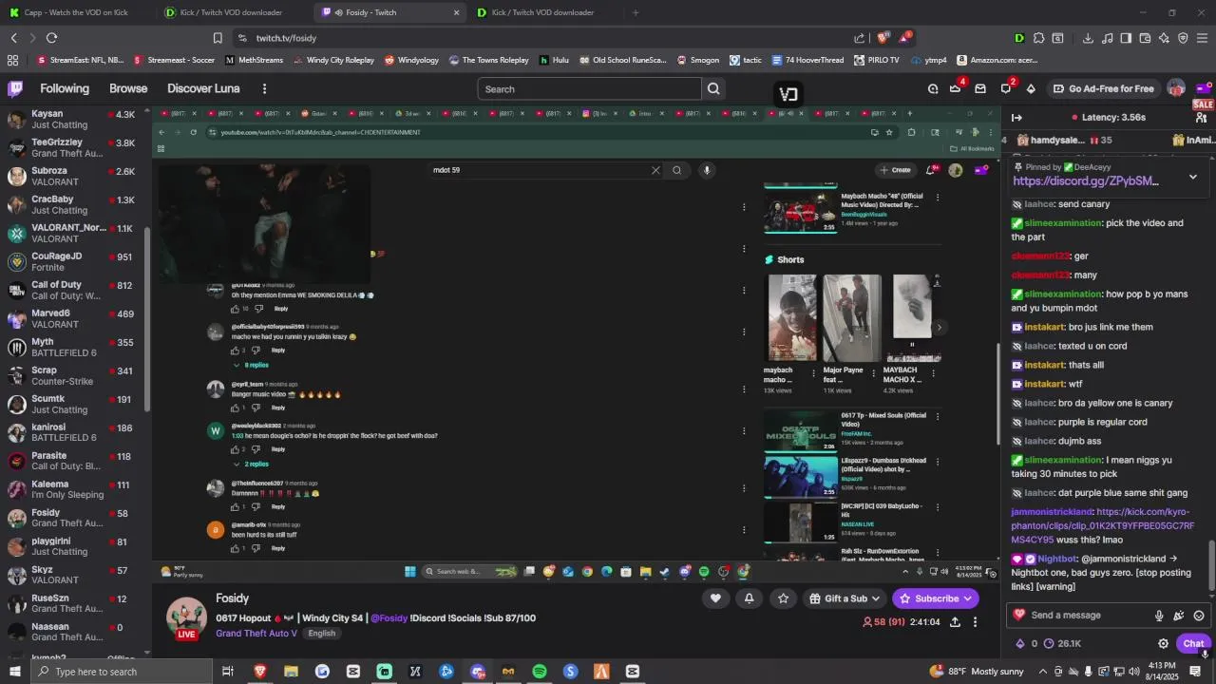Show hidden system tray icons chevron
Image resolution: width=1216 pixels, height=684 pixels.
click(x=1045, y=672)
